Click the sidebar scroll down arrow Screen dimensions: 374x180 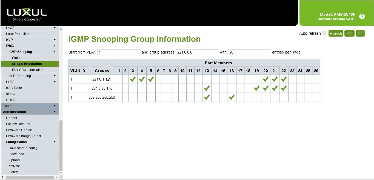61,173
